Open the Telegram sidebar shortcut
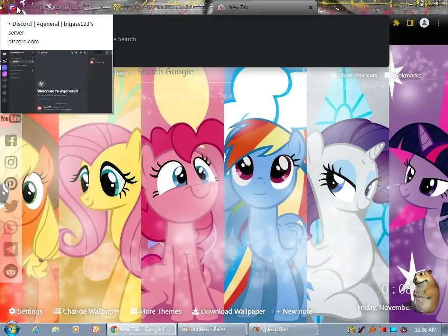The height and width of the screenshot is (336, 448). (11, 249)
